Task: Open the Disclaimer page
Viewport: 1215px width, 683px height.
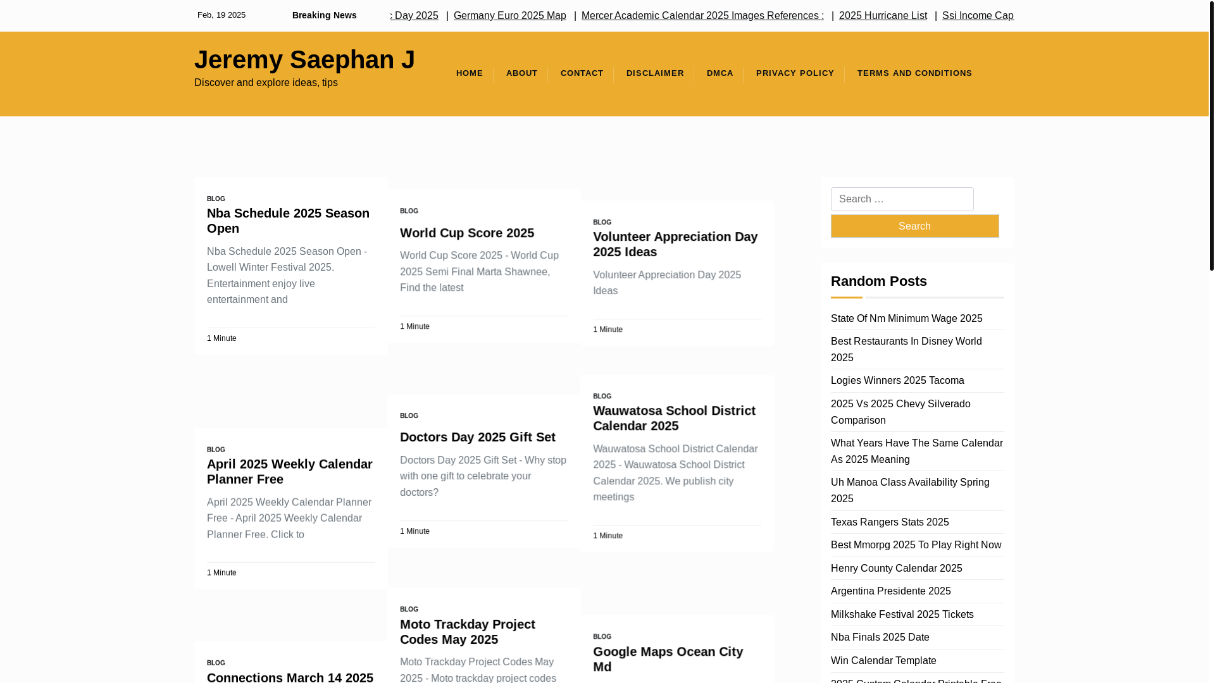Action: tap(655, 73)
